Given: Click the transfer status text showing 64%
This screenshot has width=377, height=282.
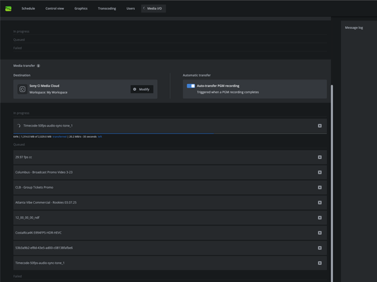Looking at the screenshot, I should [x=58, y=137].
